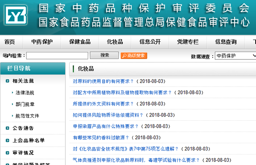The width and height of the screenshot is (256, 165).
Task: Click the banner title 国家中药品种保护审评委员会
Action: tap(144, 8)
